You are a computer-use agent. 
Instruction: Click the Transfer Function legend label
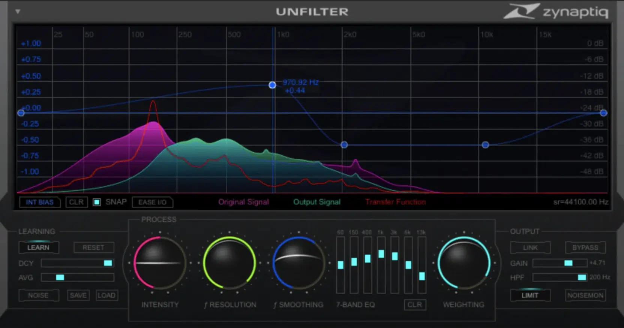coord(396,202)
